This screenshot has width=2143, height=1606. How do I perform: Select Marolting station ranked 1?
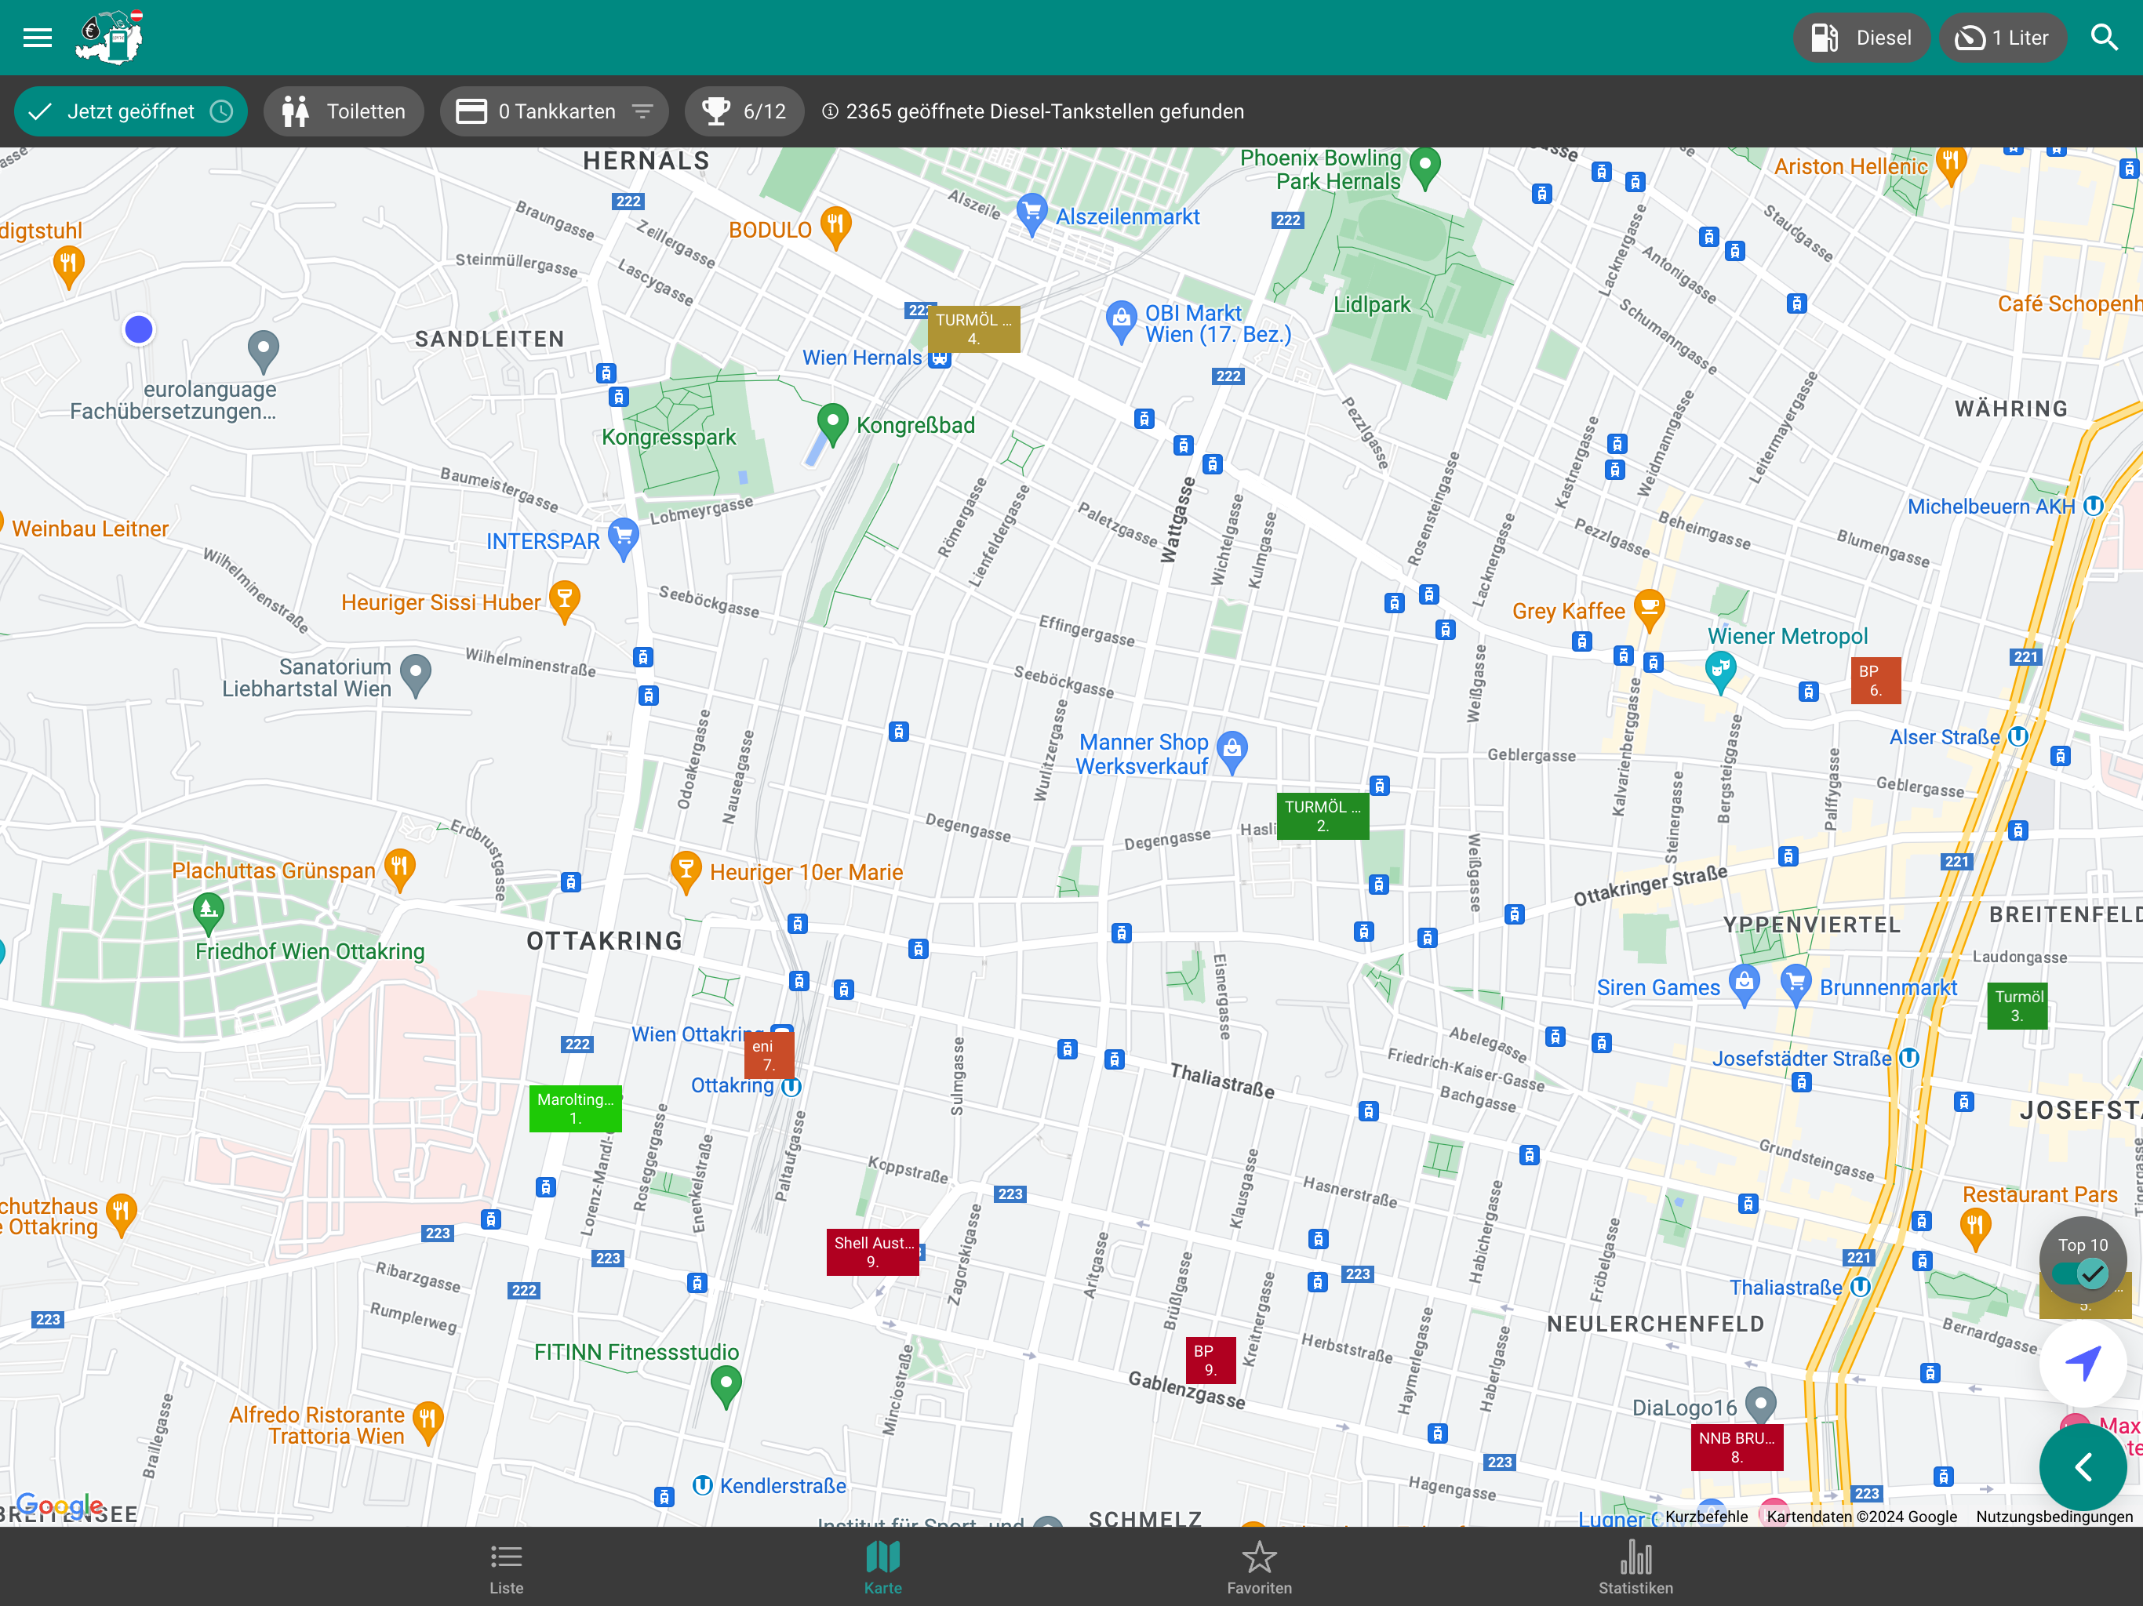point(576,1108)
